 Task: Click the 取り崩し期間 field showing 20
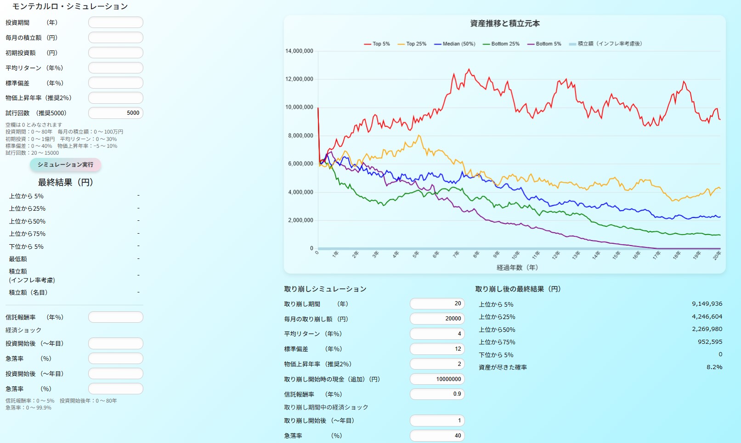tap(437, 303)
